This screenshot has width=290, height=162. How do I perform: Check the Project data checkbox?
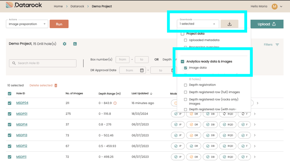[x=183, y=34]
